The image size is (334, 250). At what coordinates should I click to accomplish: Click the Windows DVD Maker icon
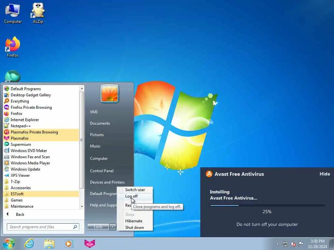click(7, 150)
